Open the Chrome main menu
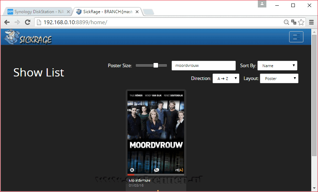318x192 pixels. point(312,22)
